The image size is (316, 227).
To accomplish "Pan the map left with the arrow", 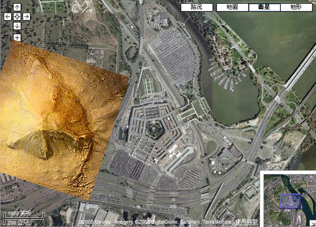I will point(7,17).
